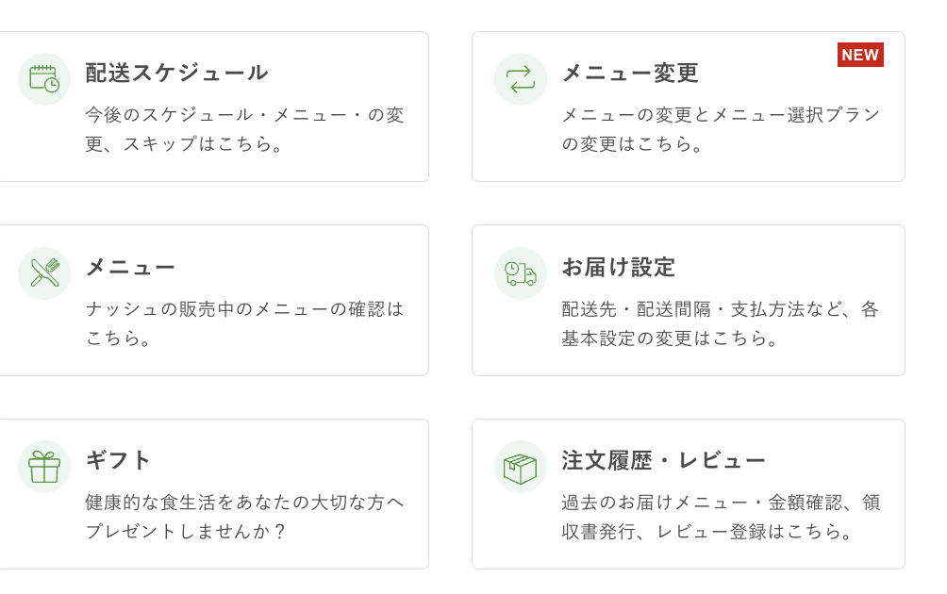Viewport: 947px width, 594px height.
Task: Open the お届け設定 title
Action: (619, 267)
